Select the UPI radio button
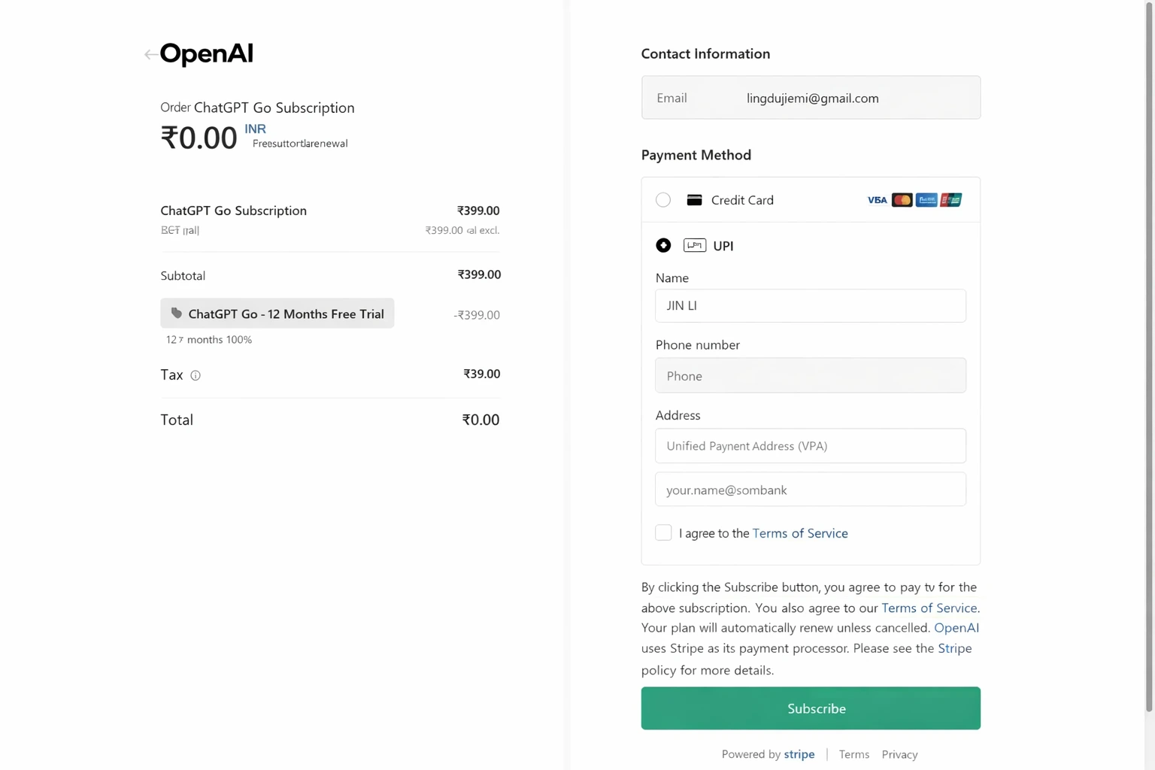 click(x=663, y=245)
